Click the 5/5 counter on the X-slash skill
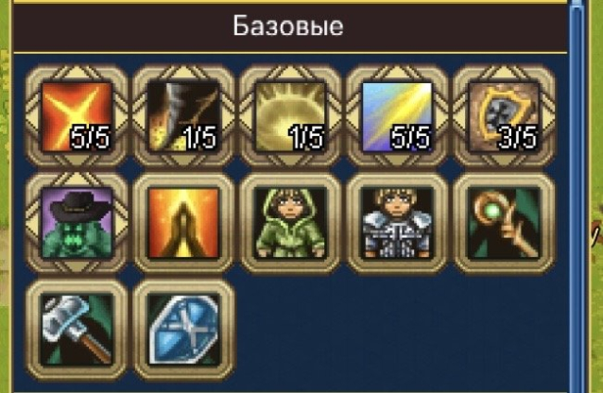This screenshot has height=393, width=603. 91,138
